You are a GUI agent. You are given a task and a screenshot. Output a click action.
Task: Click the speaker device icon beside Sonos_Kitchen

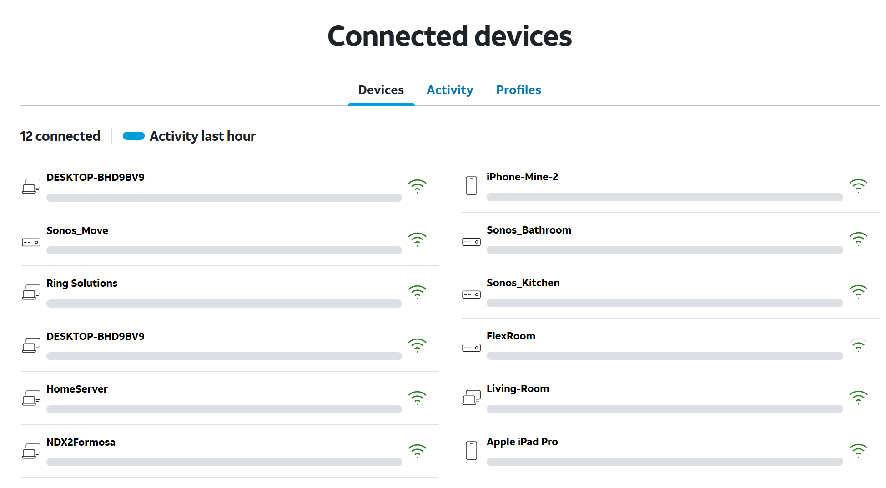[471, 295]
